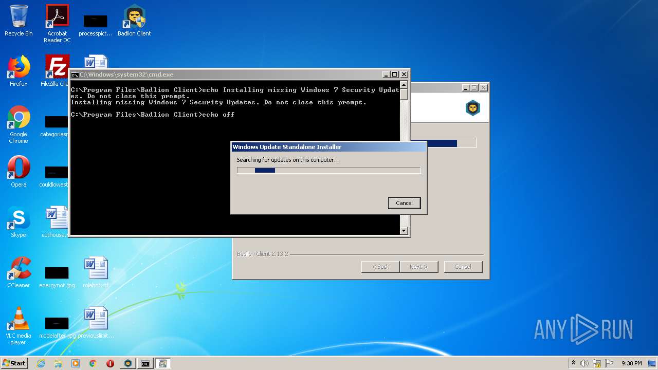Open the Badlion Client desktop shortcut
The width and height of the screenshot is (658, 370).
[x=134, y=21]
